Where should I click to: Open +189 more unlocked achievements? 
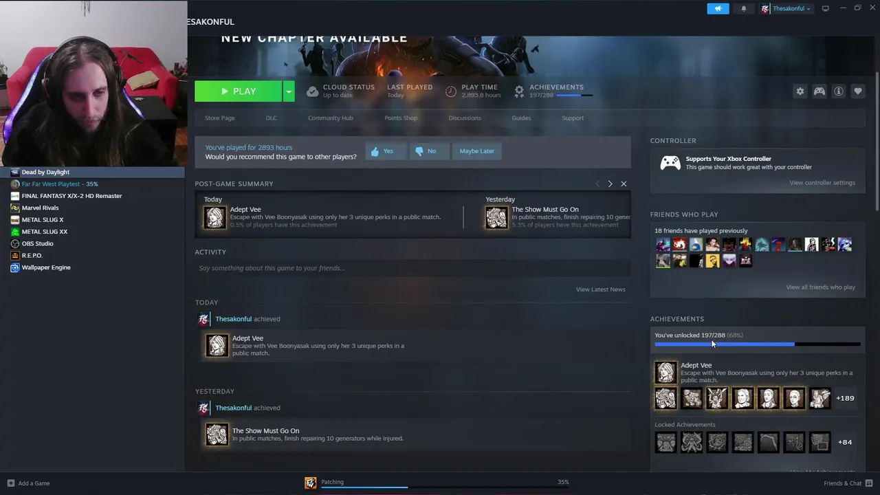tap(845, 398)
